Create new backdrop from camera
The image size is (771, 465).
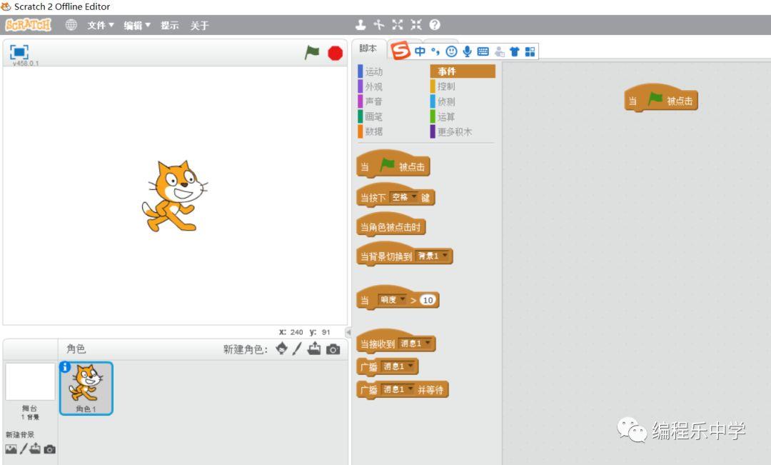pyautogui.click(x=50, y=449)
